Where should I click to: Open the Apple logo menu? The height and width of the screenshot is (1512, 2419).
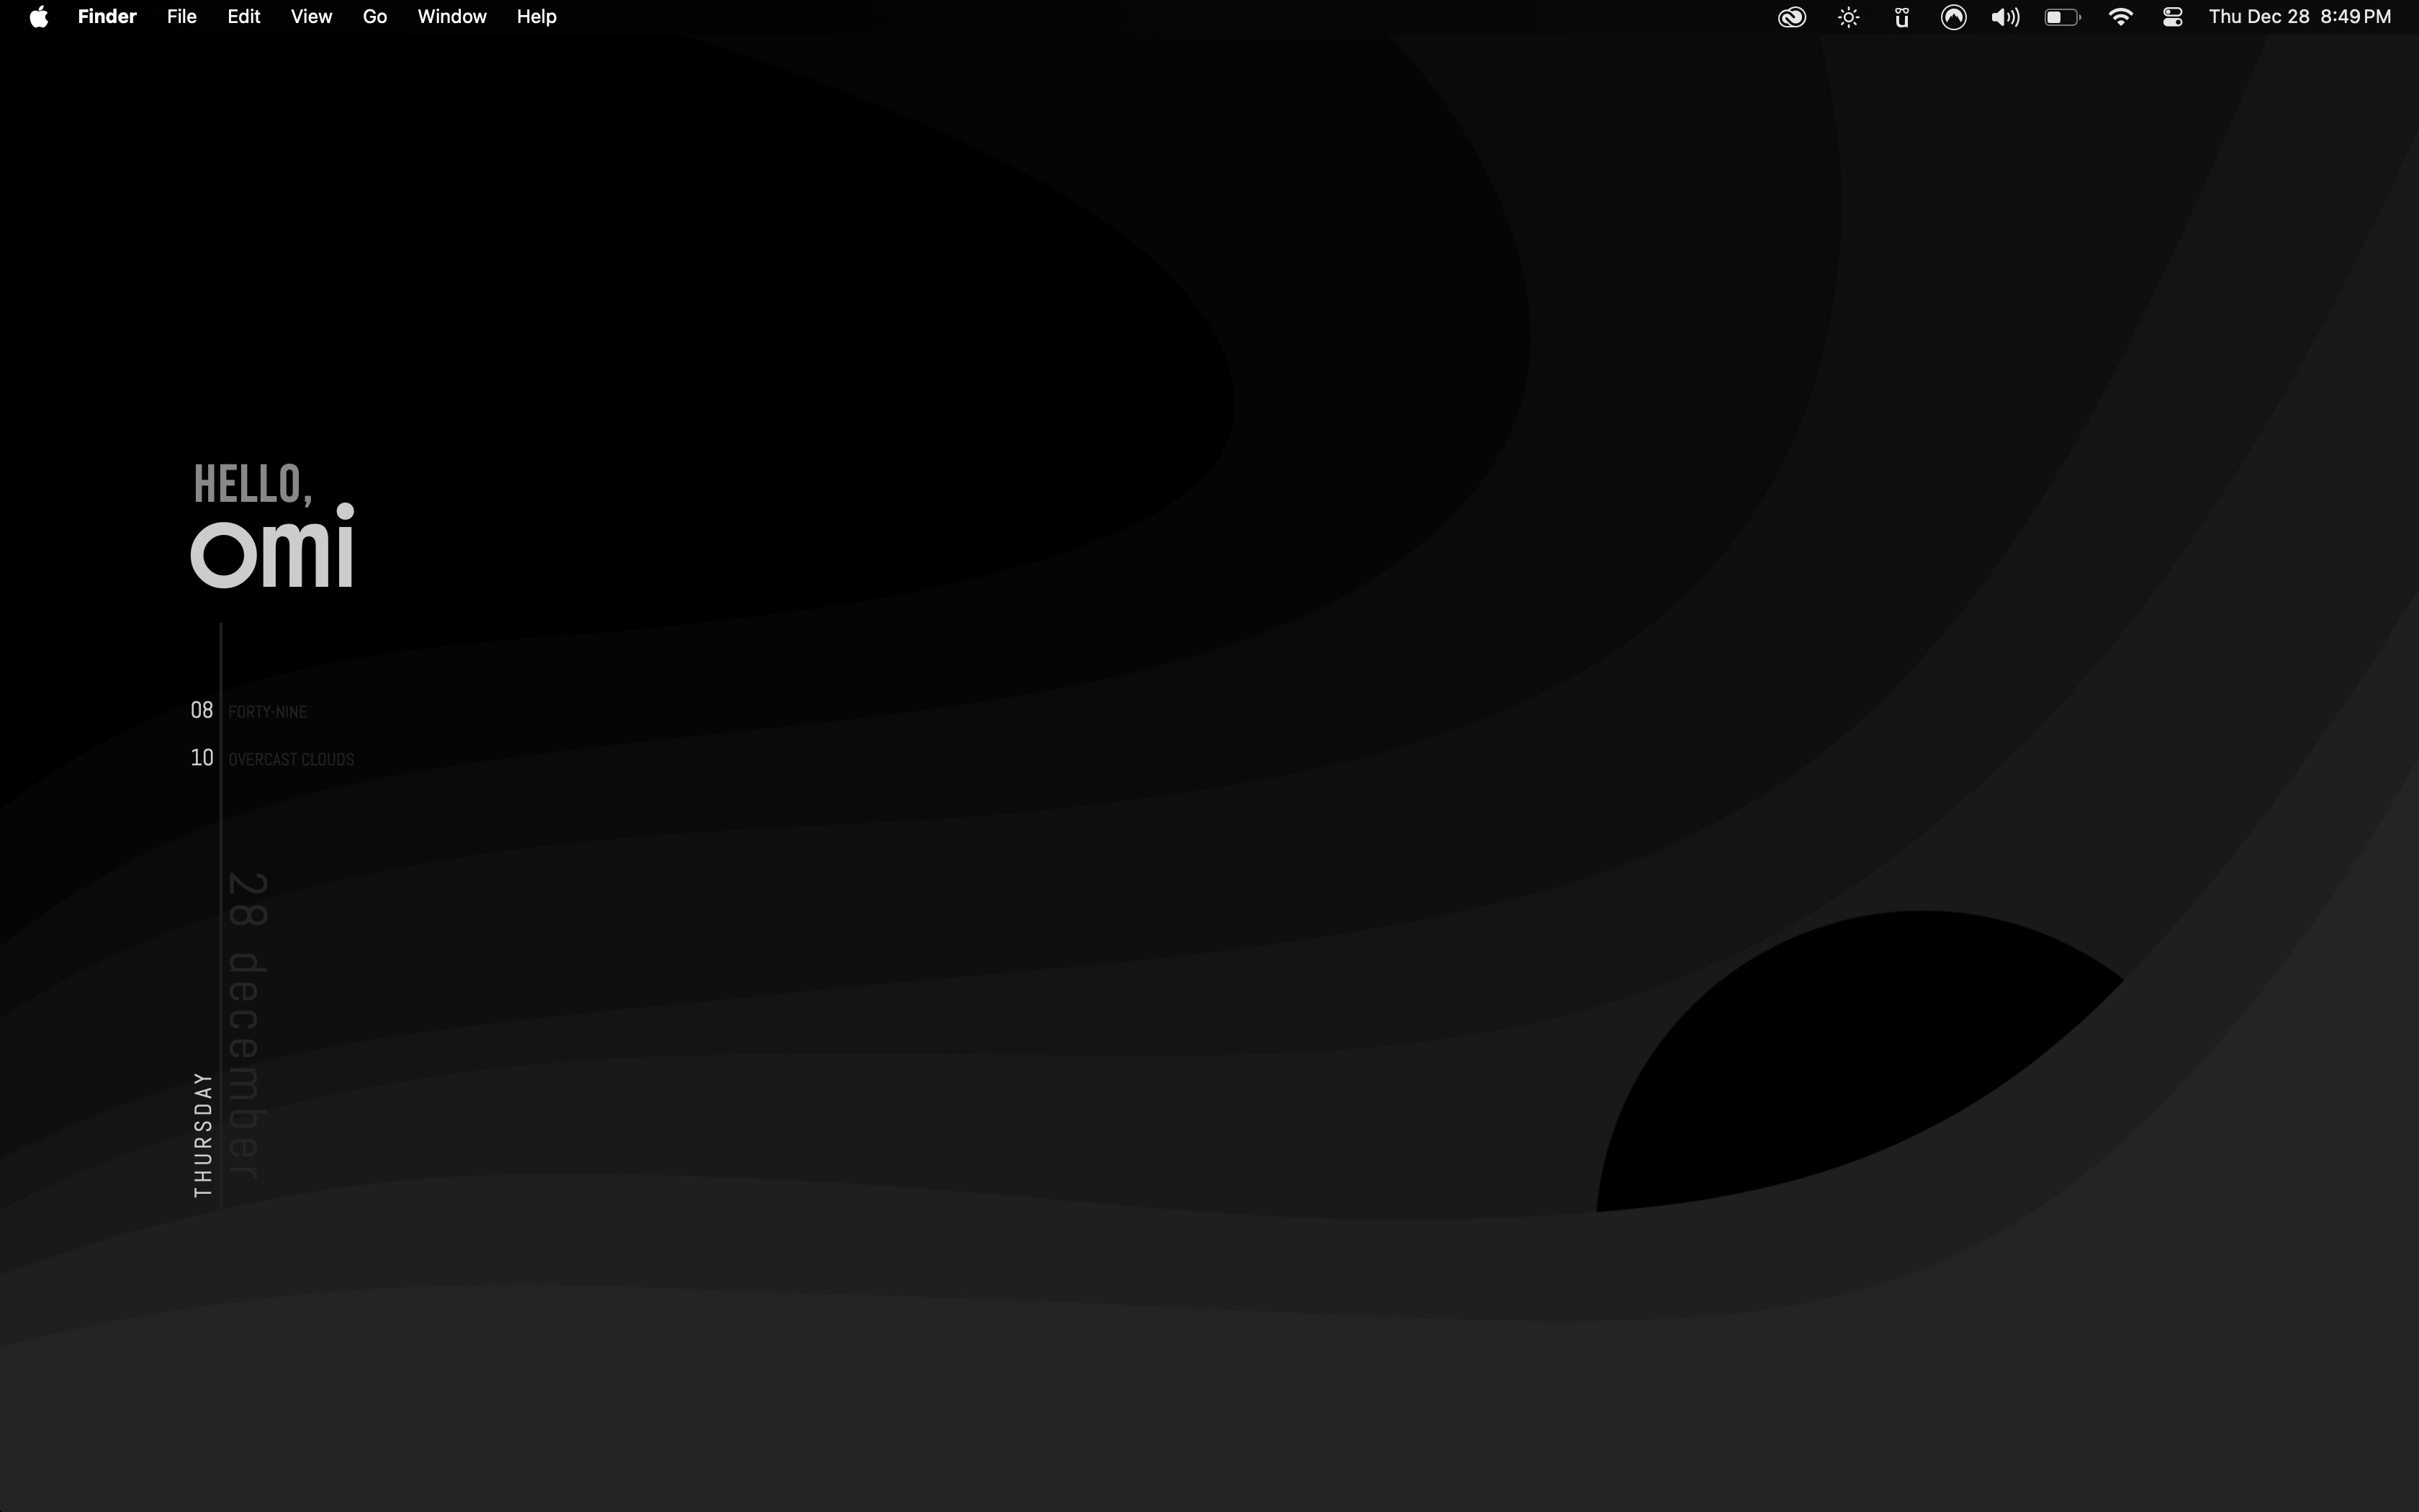pos(38,17)
